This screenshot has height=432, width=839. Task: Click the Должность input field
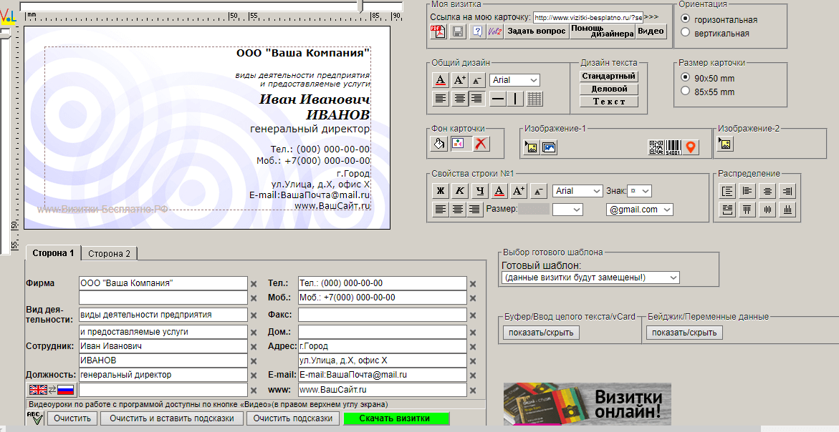pos(163,374)
